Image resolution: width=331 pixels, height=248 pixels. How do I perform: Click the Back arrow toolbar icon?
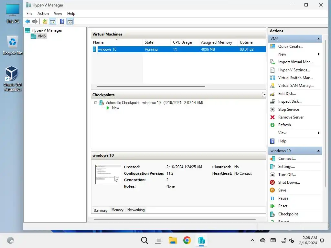[27, 21]
